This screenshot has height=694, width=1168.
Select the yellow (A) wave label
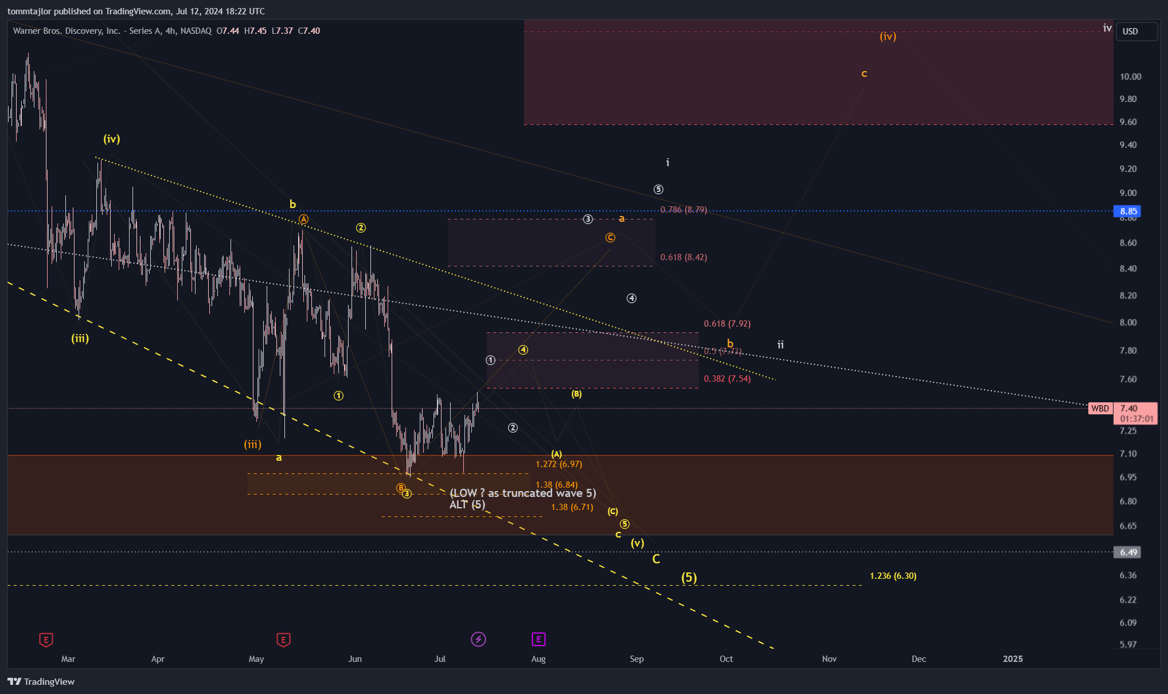pos(556,454)
